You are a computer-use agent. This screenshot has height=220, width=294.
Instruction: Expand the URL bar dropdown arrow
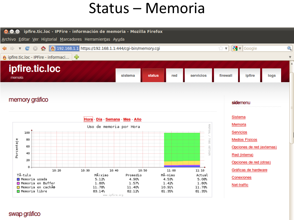click(x=226, y=48)
